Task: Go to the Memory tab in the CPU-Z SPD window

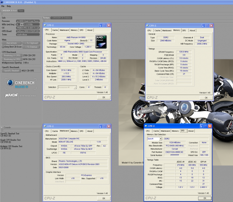Action: [x=175, y=131]
